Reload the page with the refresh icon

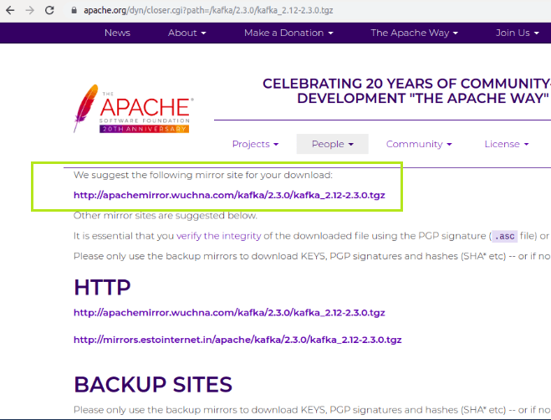(x=49, y=10)
